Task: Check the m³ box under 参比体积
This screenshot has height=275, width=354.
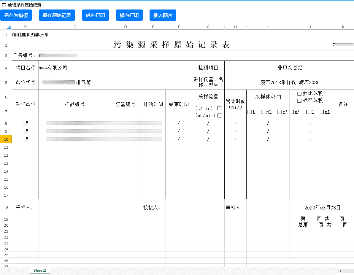Action: 292,112
